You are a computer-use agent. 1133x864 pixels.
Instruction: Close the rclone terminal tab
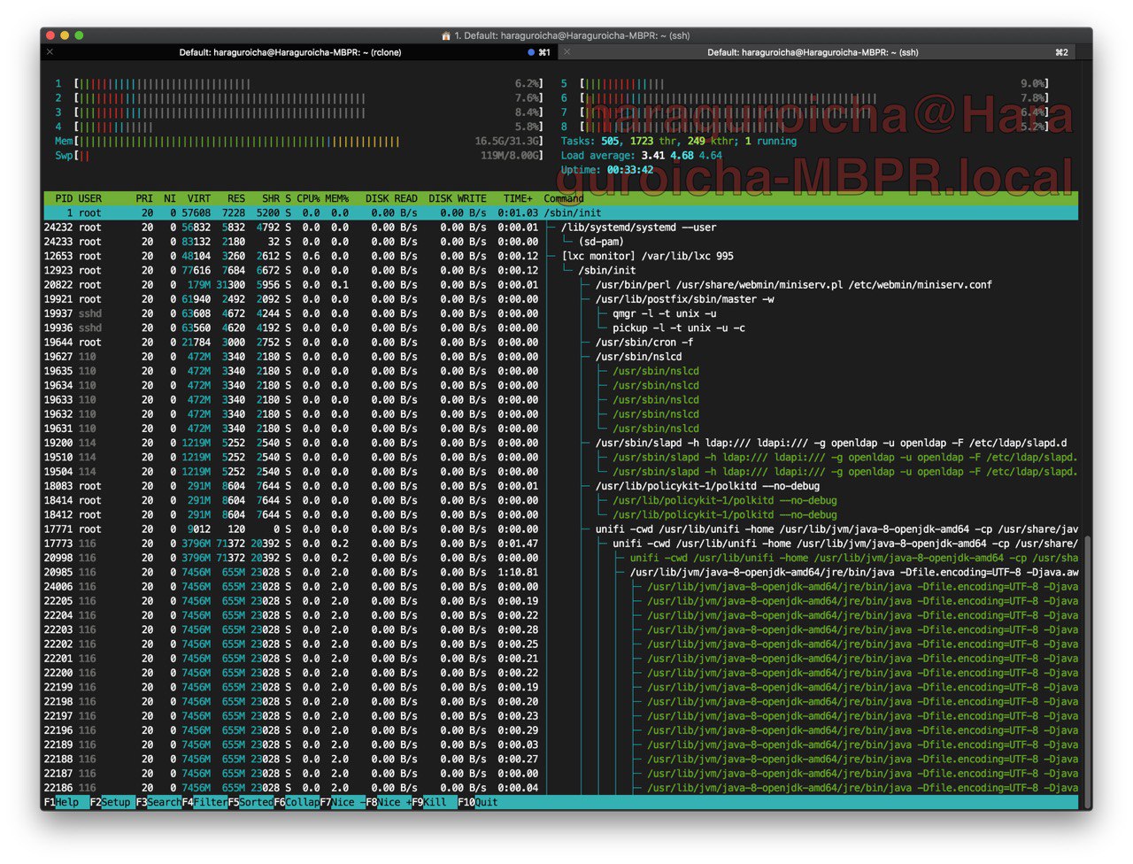[50, 52]
